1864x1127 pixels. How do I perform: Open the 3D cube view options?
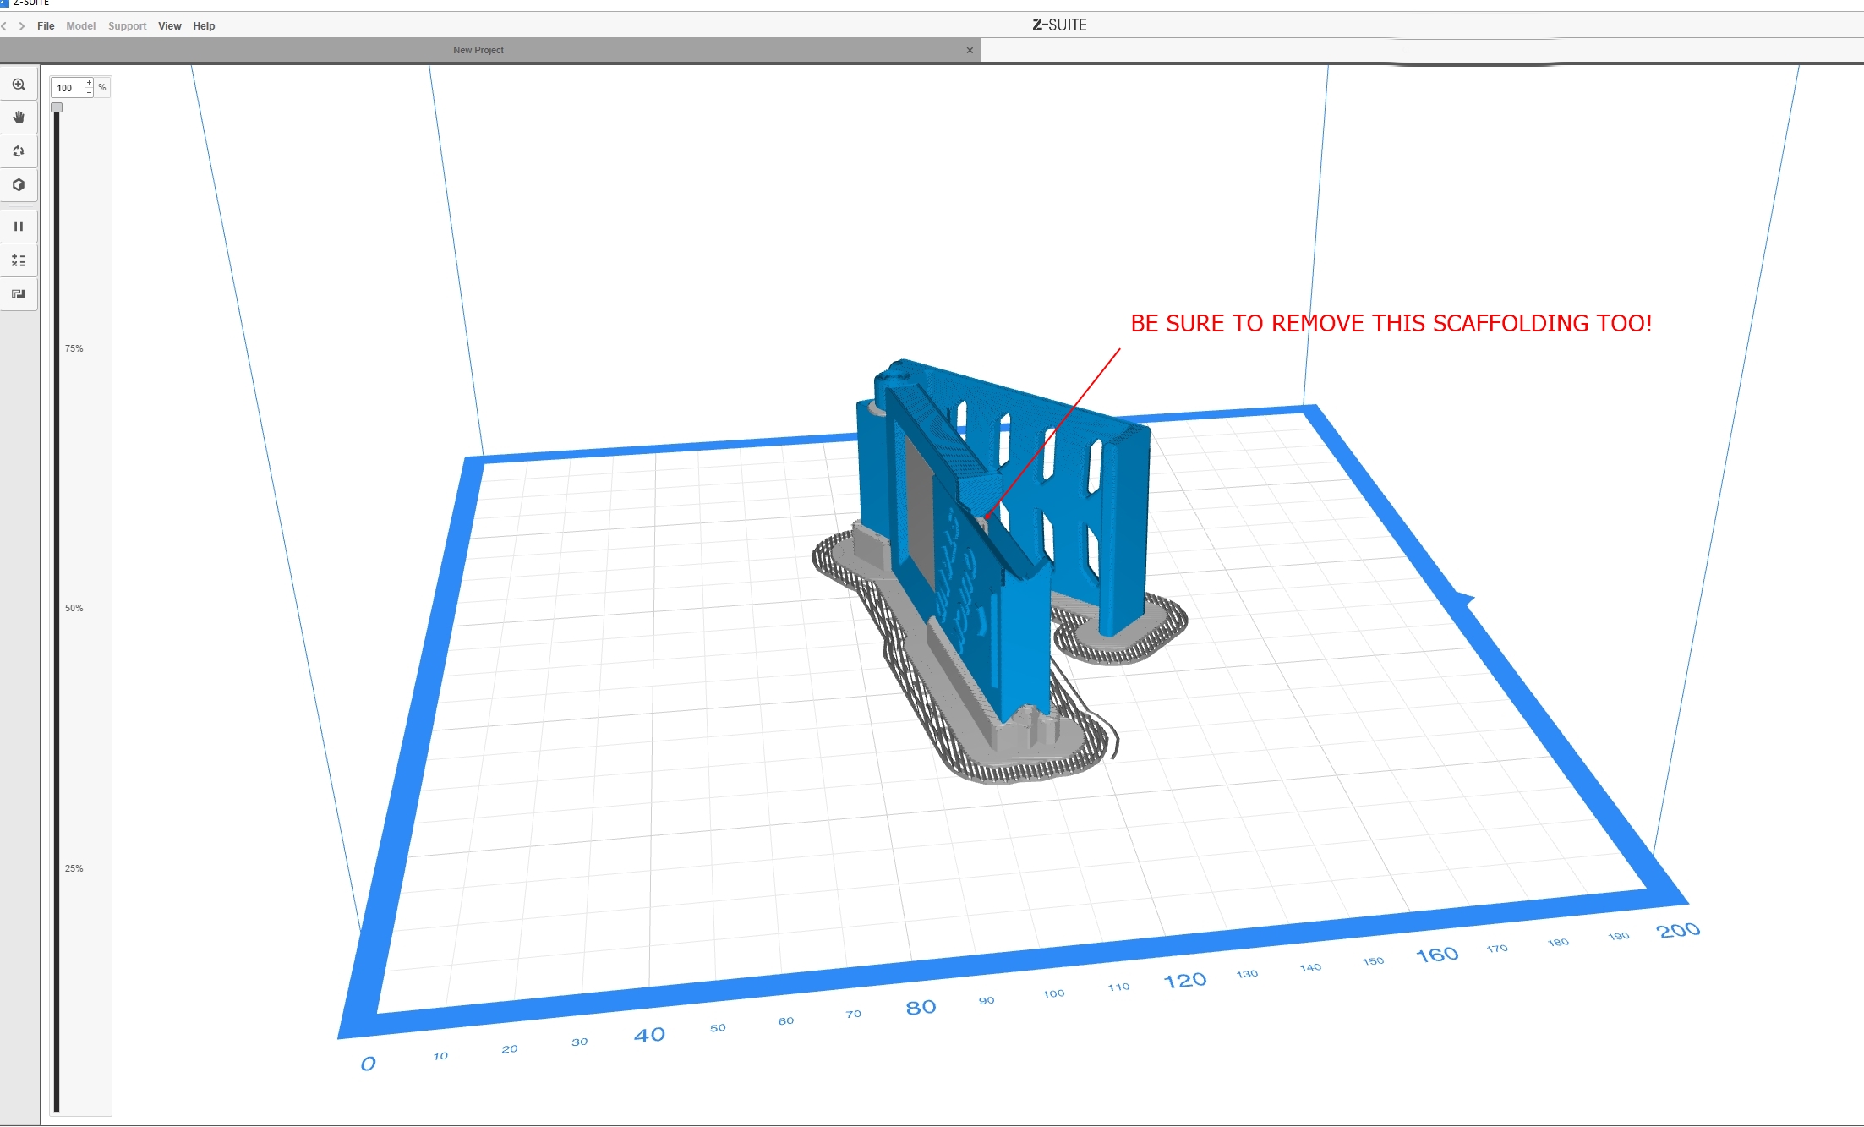19,184
